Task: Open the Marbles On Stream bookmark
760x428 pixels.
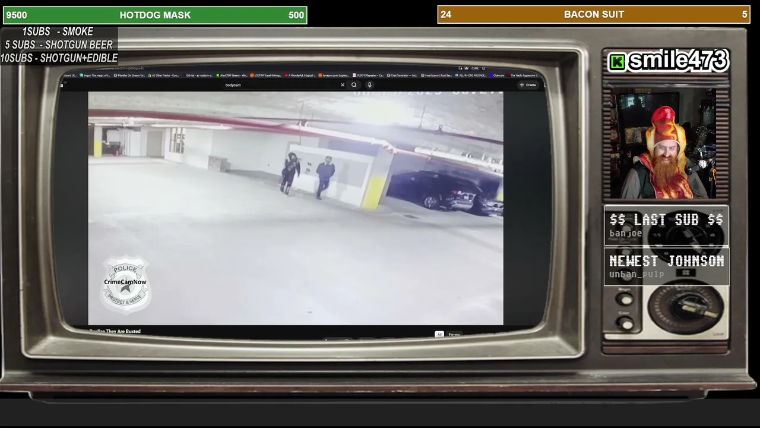Action: (129, 75)
